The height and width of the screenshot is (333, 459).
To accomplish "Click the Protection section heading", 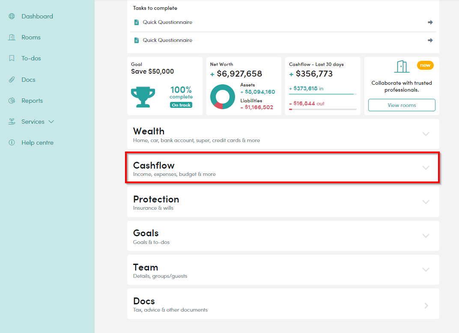I will click(x=156, y=199).
